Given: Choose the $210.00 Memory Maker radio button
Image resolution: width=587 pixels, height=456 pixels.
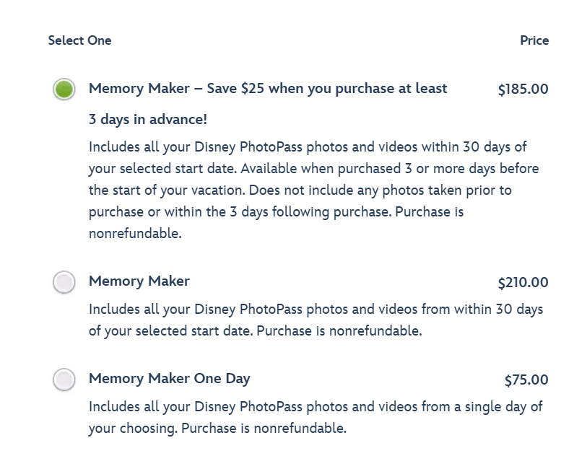Looking at the screenshot, I should 64,282.
